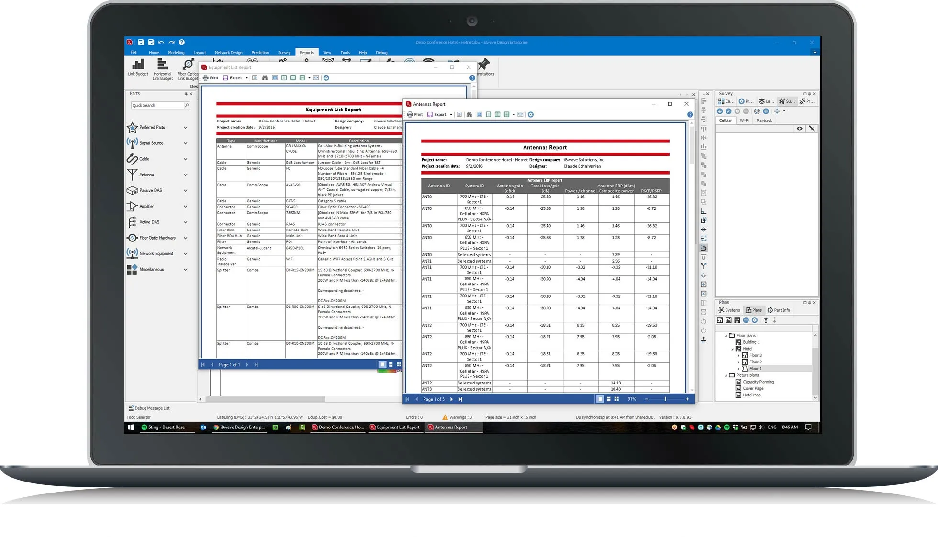
Task: Click zoom in plus on Antennas Report
Action: point(687,399)
